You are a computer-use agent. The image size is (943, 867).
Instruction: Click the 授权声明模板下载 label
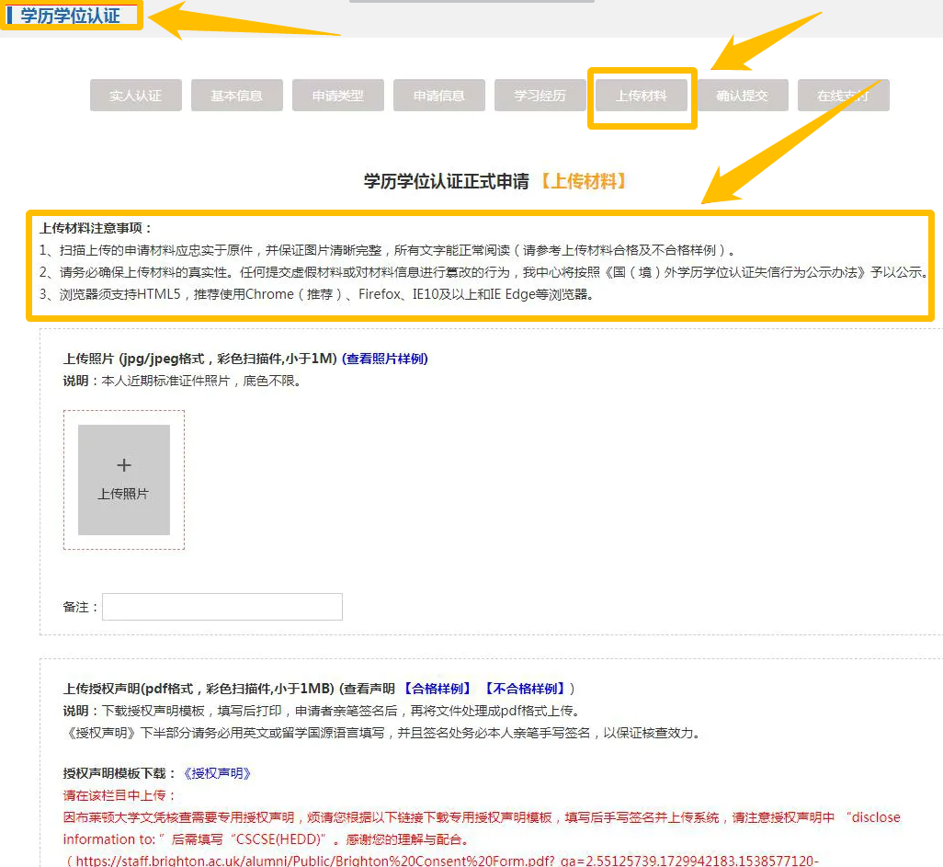(119, 773)
